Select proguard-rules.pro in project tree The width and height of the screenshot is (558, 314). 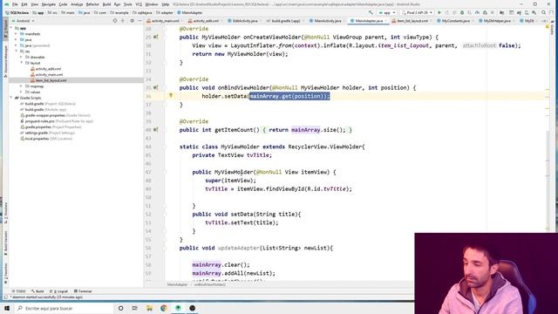(57, 121)
